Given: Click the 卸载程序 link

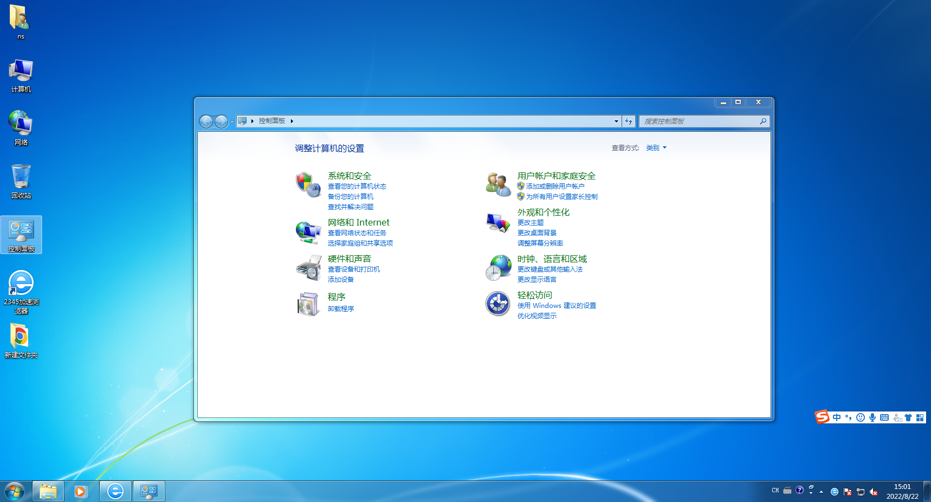Looking at the screenshot, I should pyautogui.click(x=341, y=309).
